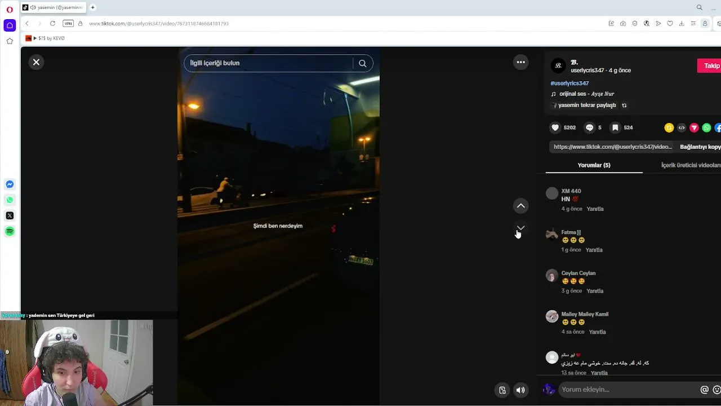Take snapshot with camera toolbar icon
721x406 pixels.
click(623, 24)
